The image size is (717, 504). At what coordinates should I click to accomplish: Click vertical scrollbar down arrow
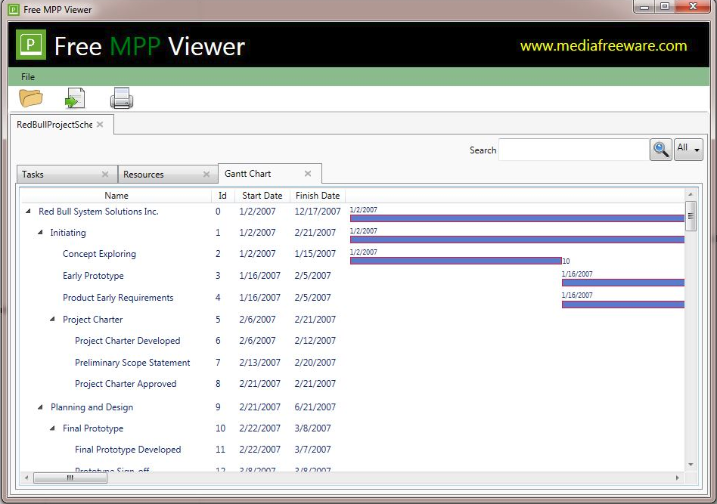(691, 465)
